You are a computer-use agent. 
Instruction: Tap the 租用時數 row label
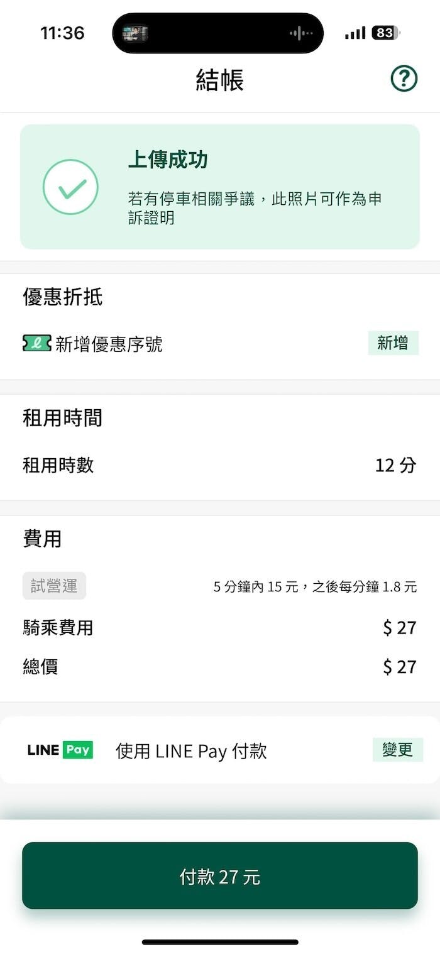tap(58, 465)
